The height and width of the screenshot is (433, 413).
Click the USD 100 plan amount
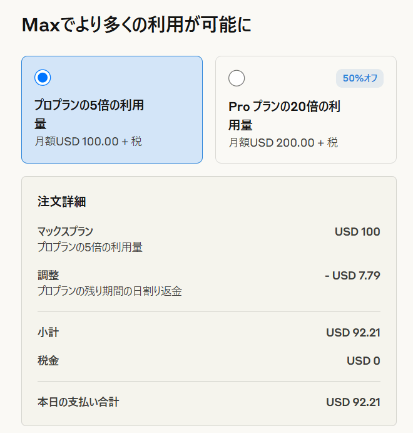coord(357,232)
